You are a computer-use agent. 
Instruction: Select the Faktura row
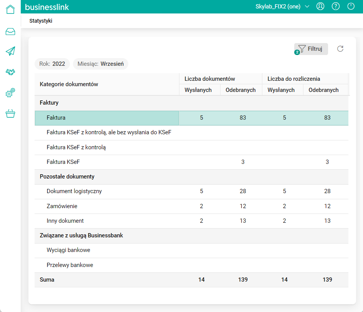191,118
